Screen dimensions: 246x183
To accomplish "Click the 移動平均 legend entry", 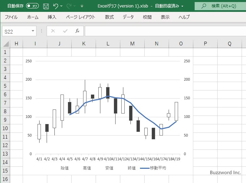I will point(153,168).
